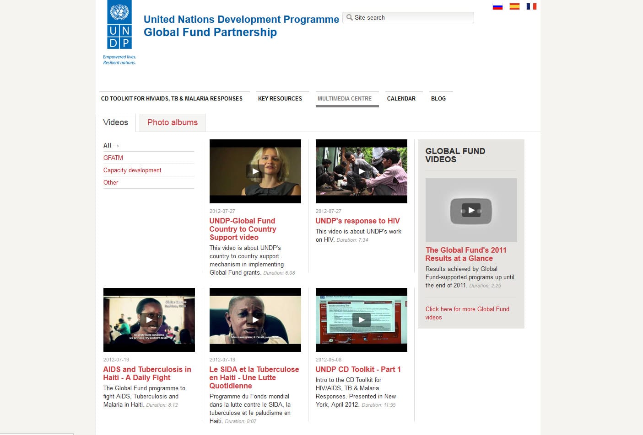The image size is (643, 435).
Task: Switch site language to Russian flag
Action: [497, 6]
